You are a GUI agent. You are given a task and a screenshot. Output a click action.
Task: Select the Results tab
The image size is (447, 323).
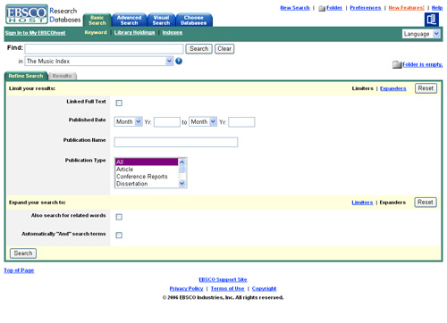pos(62,76)
